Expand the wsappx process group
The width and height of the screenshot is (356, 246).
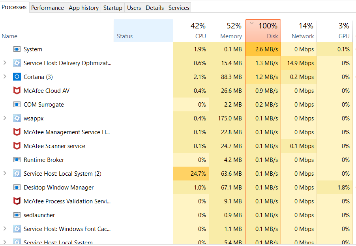(5, 118)
